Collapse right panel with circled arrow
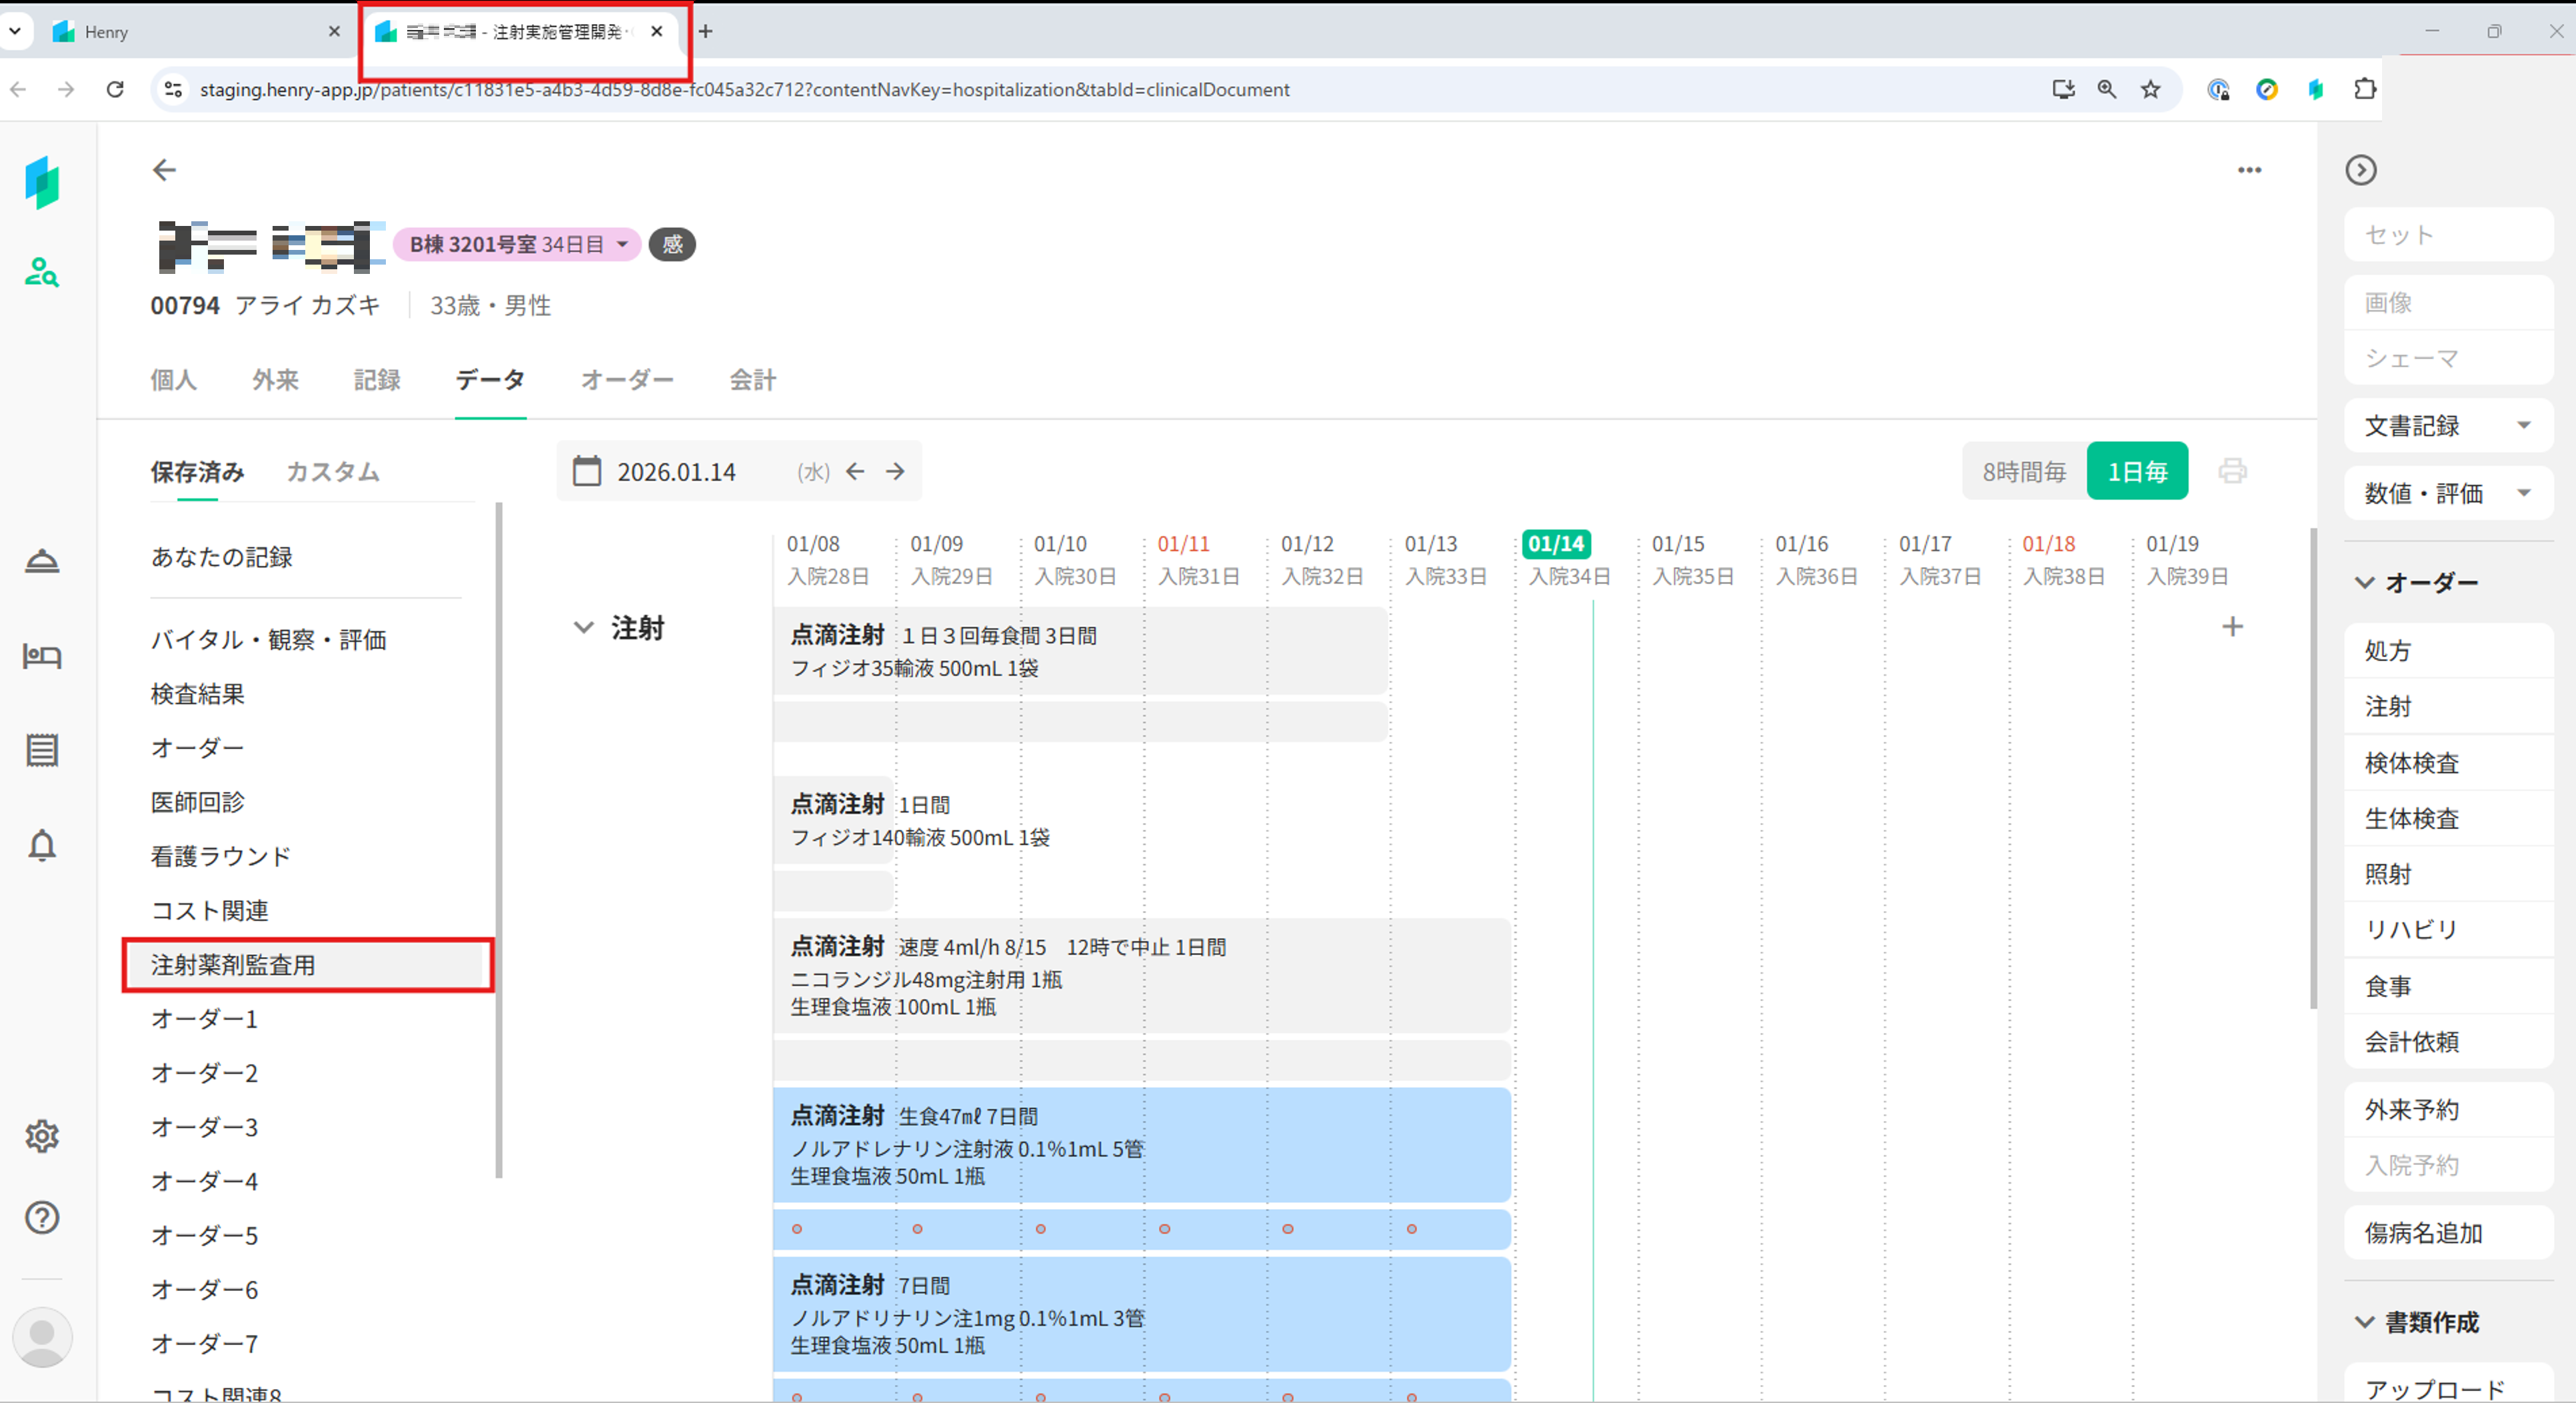Viewport: 2576px width, 1403px height. click(2360, 170)
